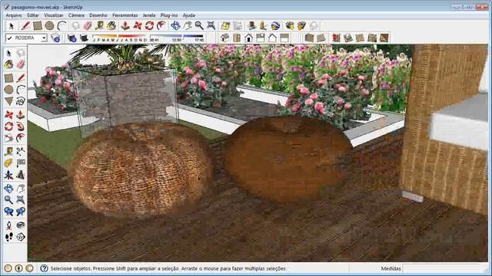Click the first circular status bar icon
The image size is (492, 276).
(x=8, y=268)
